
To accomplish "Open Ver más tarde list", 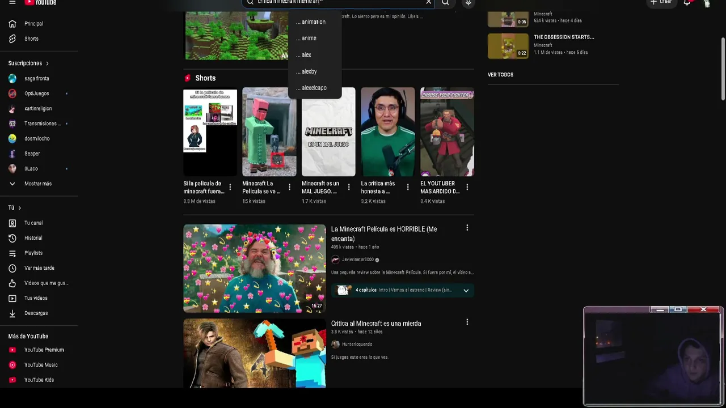I will coord(39,268).
